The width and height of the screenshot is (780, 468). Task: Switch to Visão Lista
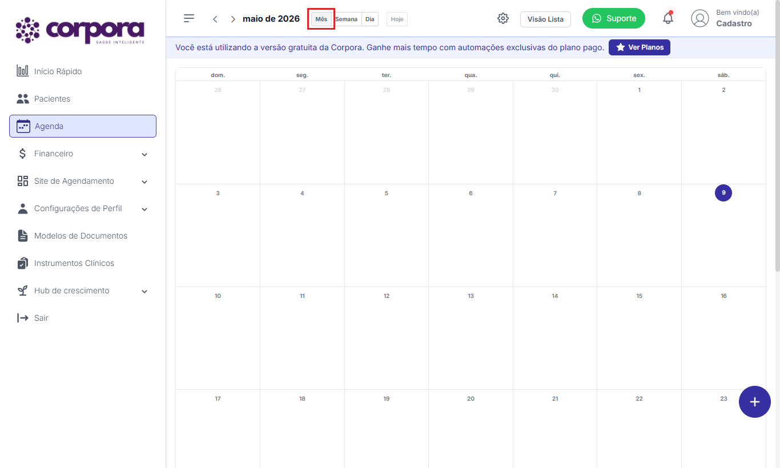click(545, 19)
